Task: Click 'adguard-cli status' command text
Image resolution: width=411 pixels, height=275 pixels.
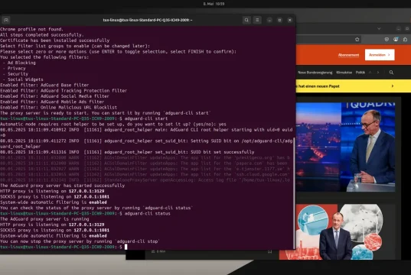Action: click(147, 214)
